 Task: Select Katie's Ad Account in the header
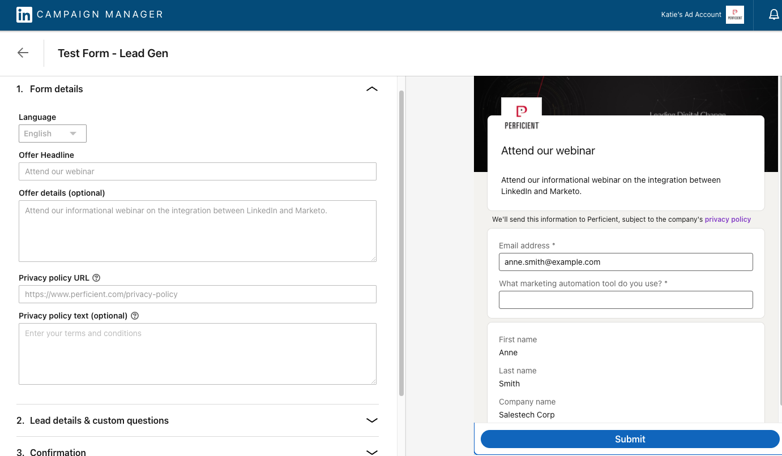click(691, 14)
